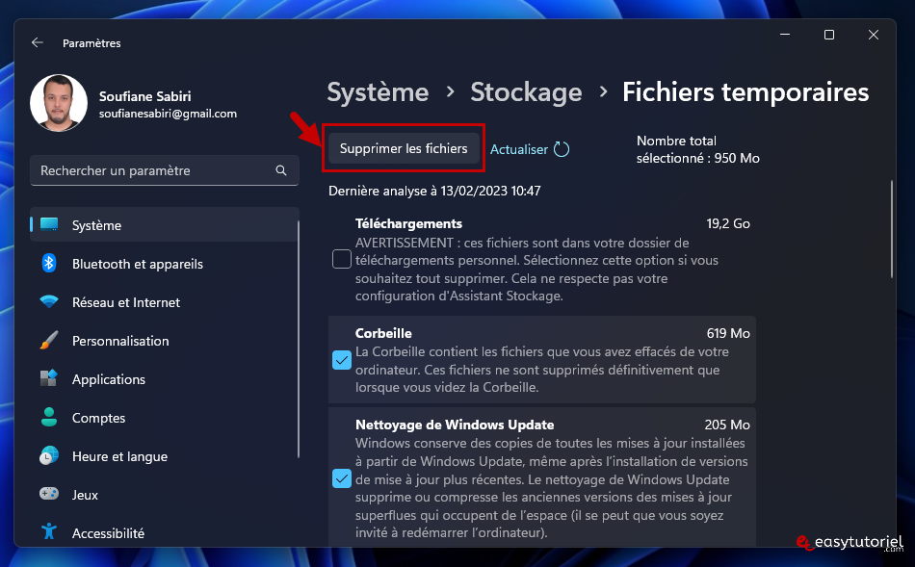Open Heure et langue settings
Viewport: 915px width, 567px height.
point(164,456)
